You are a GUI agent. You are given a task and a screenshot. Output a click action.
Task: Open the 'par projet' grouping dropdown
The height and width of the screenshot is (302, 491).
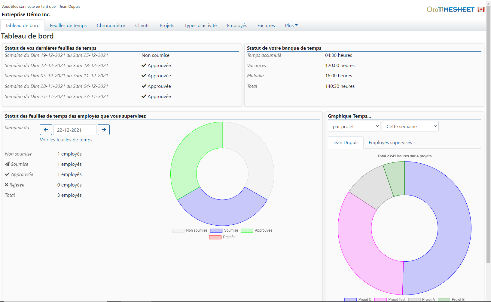354,126
